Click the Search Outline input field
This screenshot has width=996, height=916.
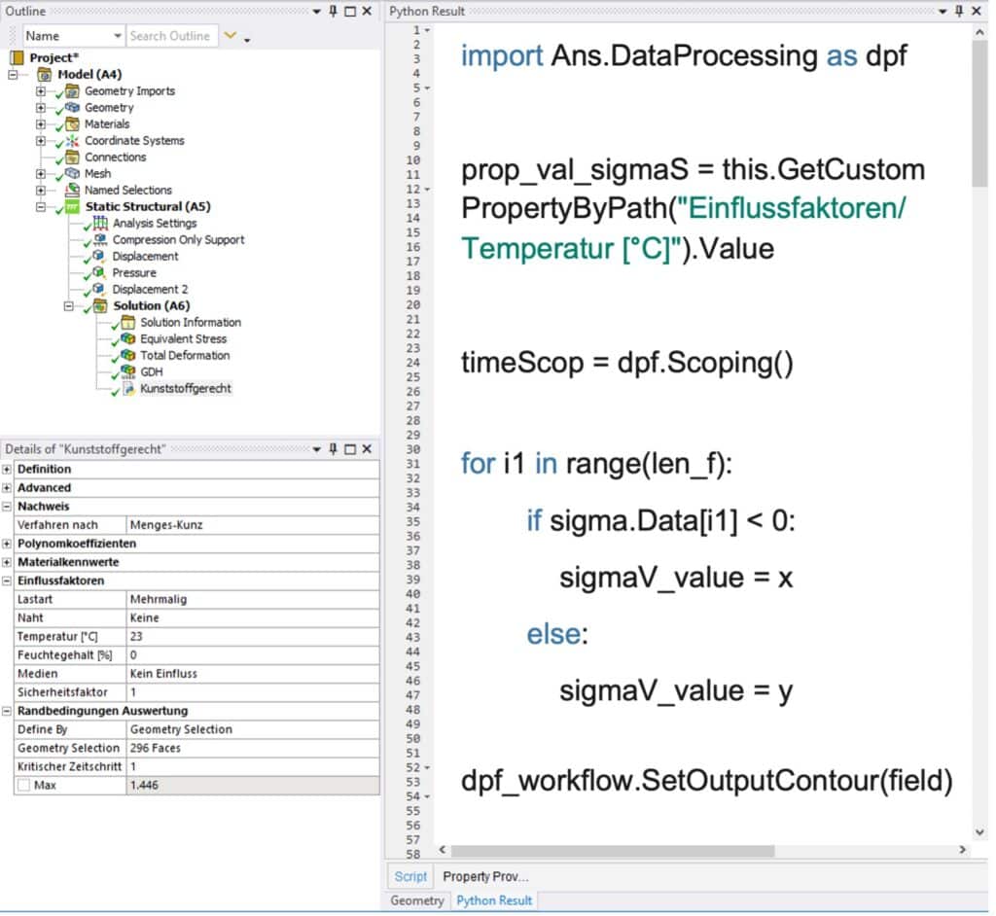(x=170, y=36)
